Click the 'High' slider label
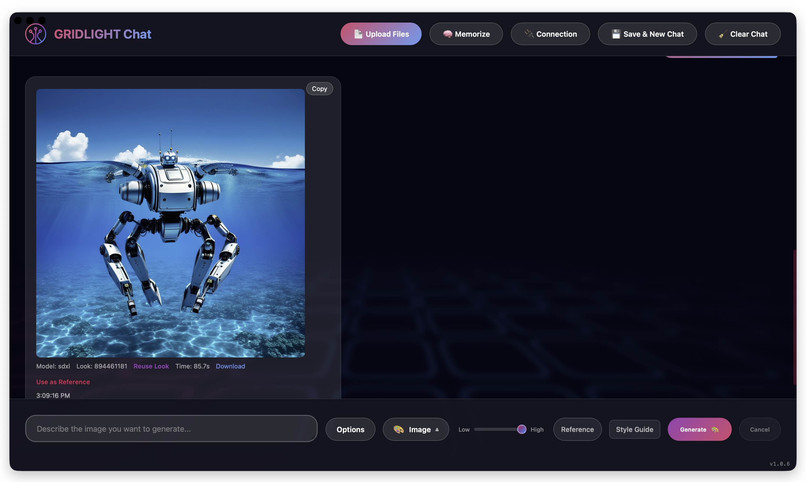Image resolution: width=806 pixels, height=482 pixels. (x=537, y=429)
